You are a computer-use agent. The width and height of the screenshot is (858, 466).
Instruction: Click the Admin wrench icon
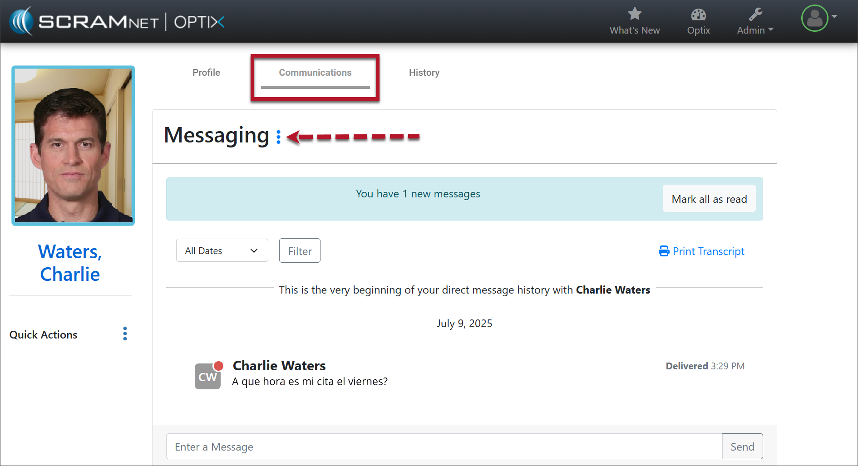click(755, 15)
